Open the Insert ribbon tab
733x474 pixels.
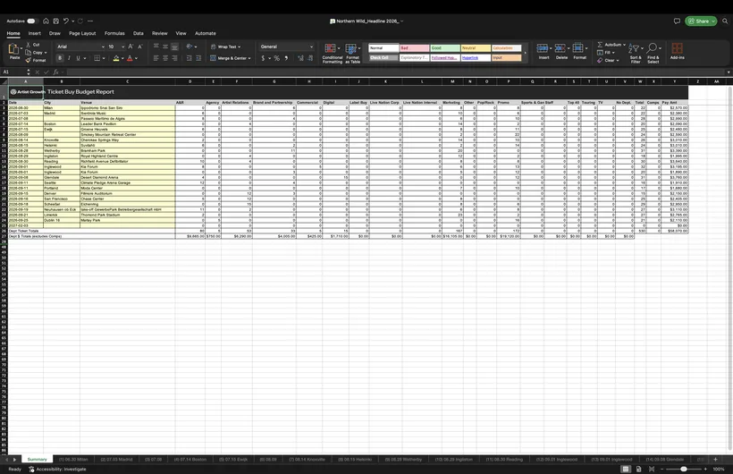35,33
